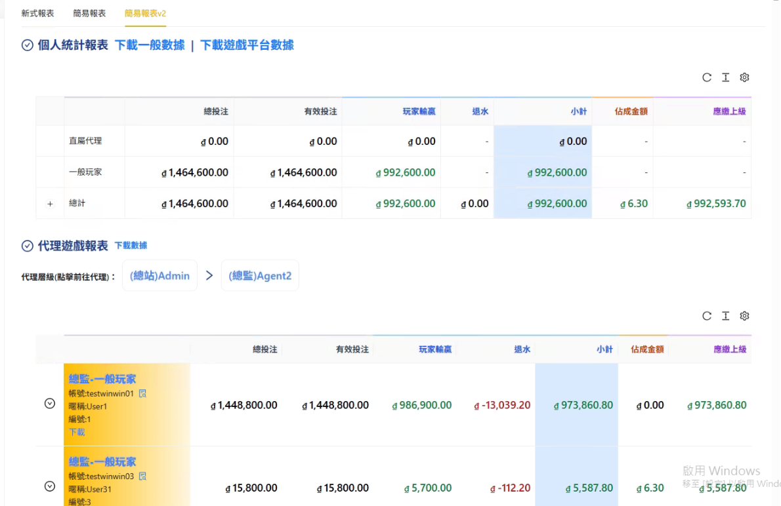Select the 簡易報表v2 tab
This screenshot has width=781, height=506.
tap(145, 13)
